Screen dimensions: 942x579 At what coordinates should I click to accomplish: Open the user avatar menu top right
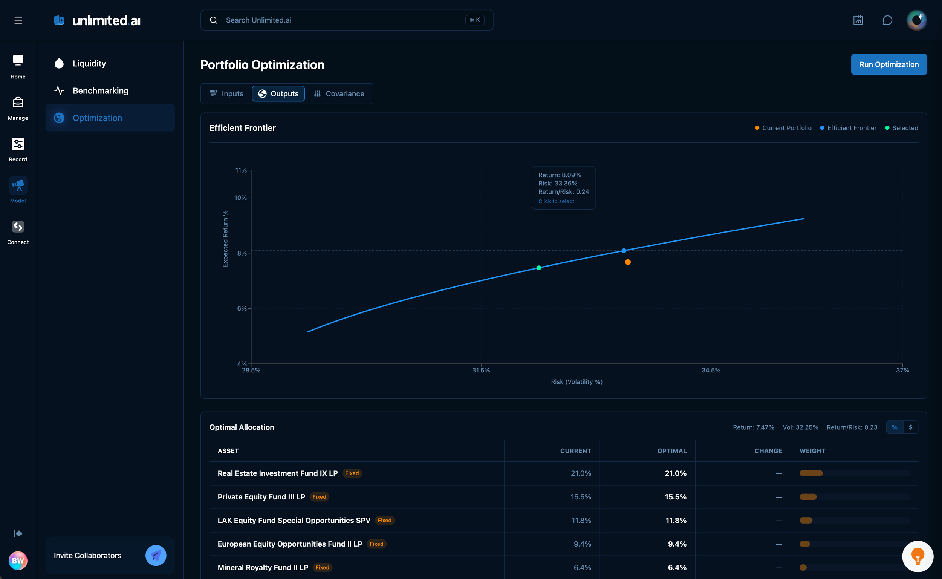coord(916,20)
